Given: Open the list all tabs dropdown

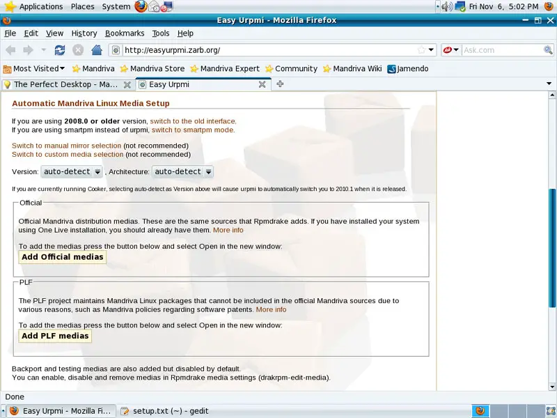Looking at the screenshot, I should point(549,84).
